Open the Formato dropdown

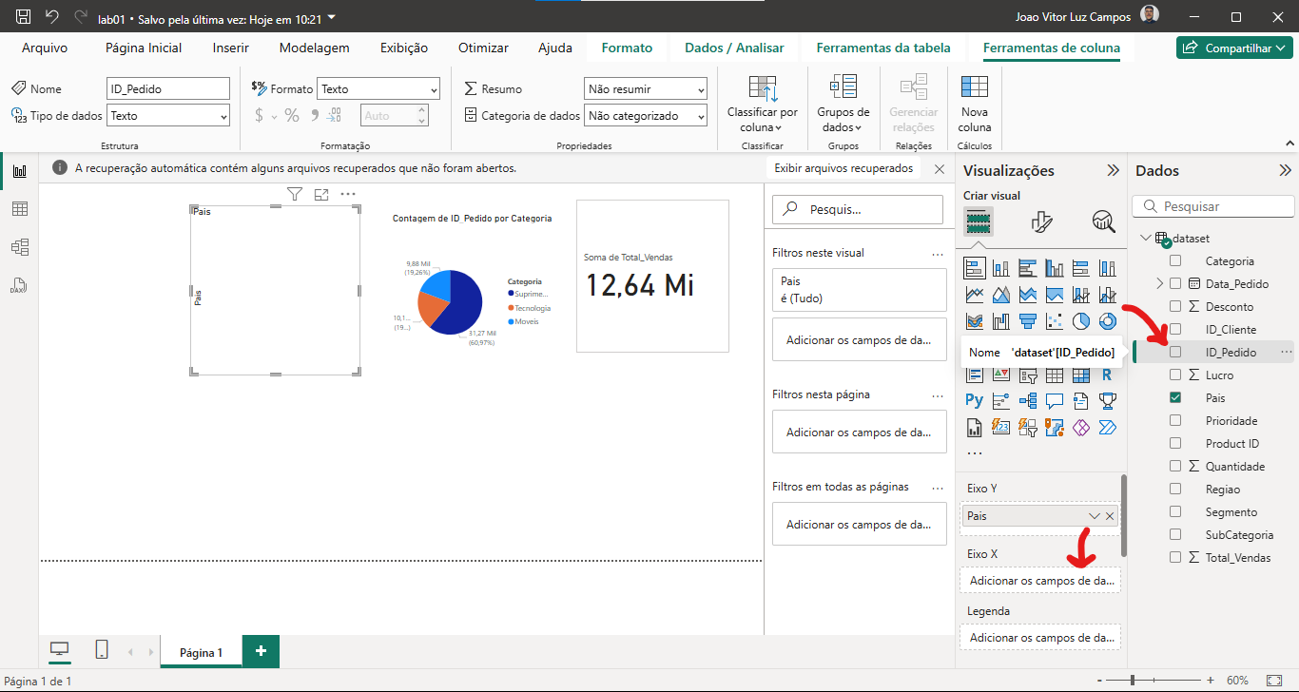click(x=378, y=89)
